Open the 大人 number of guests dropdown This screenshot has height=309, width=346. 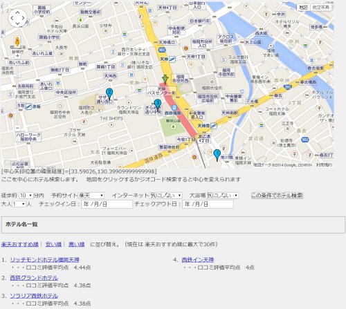click(x=19, y=204)
